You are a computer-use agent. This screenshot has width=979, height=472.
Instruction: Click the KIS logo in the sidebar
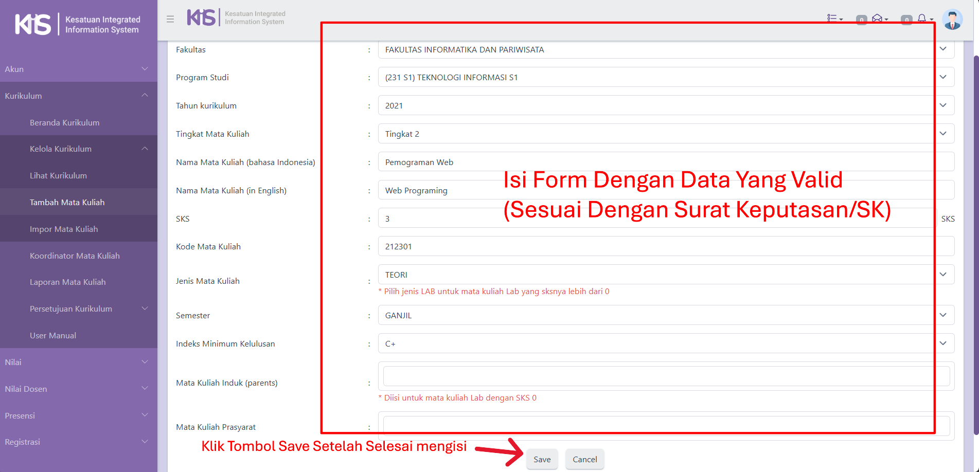[x=33, y=24]
